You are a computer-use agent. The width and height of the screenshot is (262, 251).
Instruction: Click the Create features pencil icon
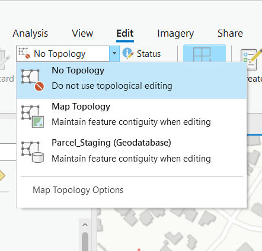tap(251, 59)
